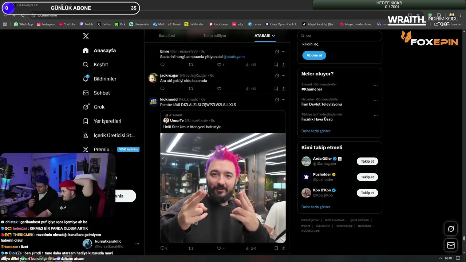466x262 pixels.
Task: Open İran Devlet Televizyonu trend
Action: [321, 104]
